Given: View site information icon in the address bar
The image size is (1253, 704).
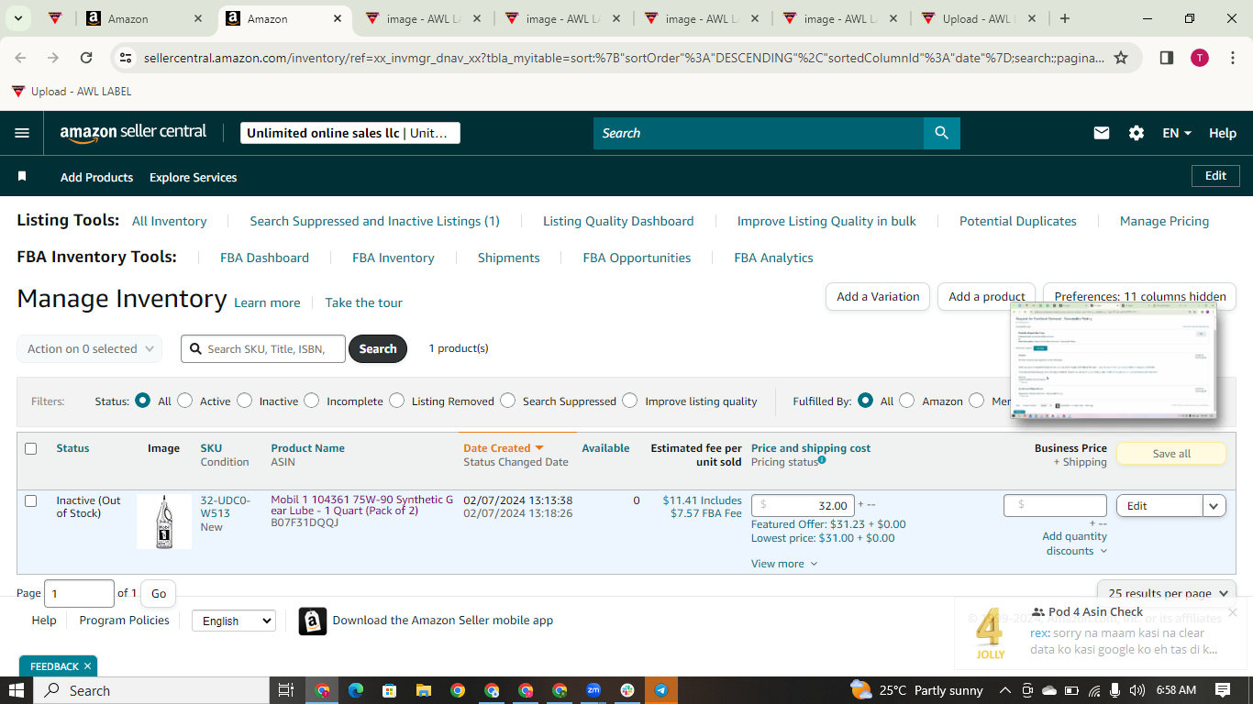Looking at the screenshot, I should click(126, 58).
